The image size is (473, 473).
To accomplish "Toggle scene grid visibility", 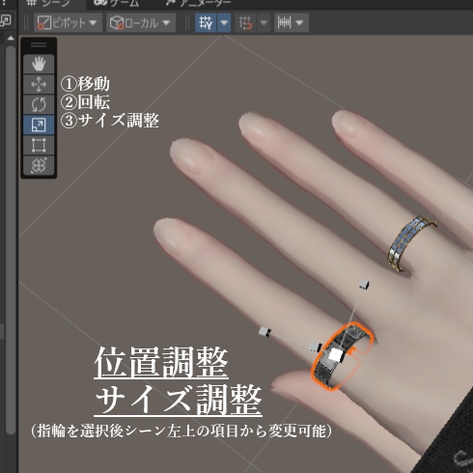I will coord(206,23).
